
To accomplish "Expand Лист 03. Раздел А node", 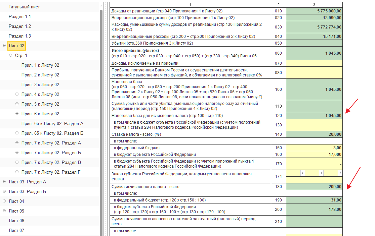I will tap(4, 182).
